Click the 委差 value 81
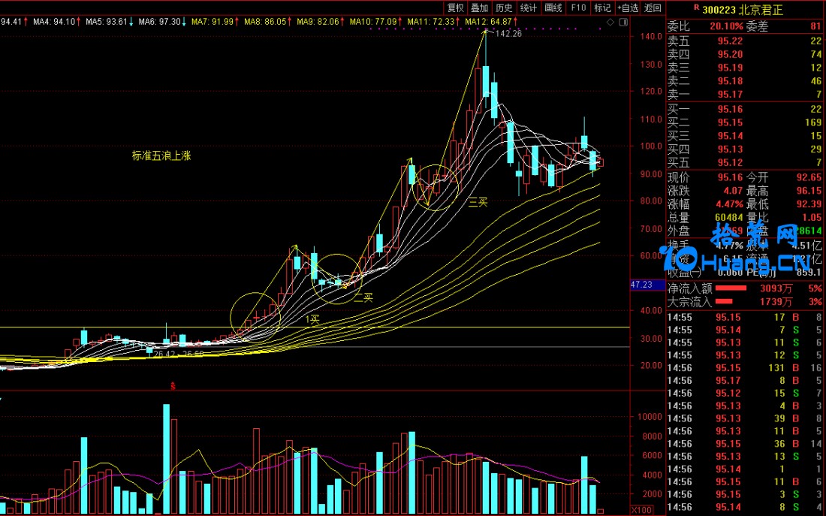Screen dimensions: 826x516 (x=816, y=26)
